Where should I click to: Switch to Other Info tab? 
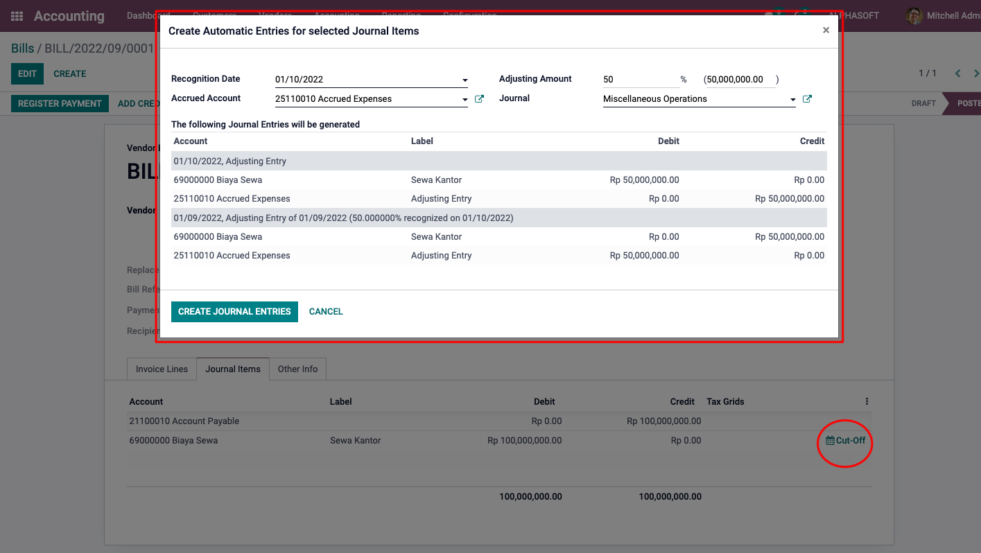coord(297,369)
